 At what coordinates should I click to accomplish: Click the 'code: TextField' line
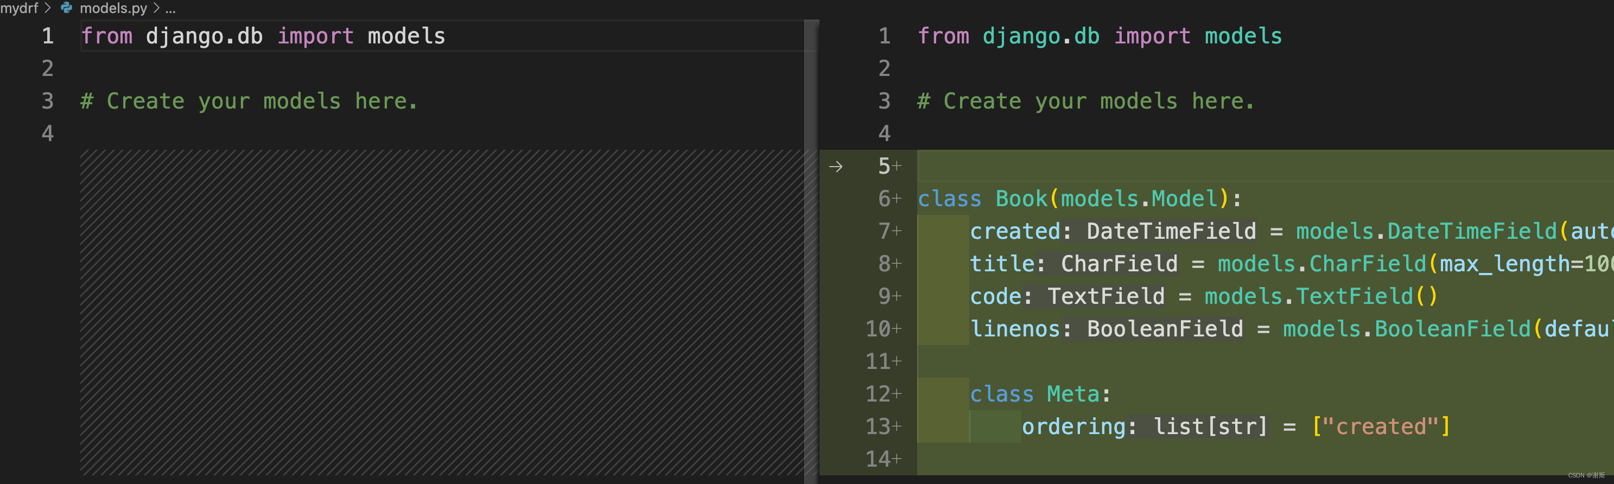pyautogui.click(x=1204, y=296)
